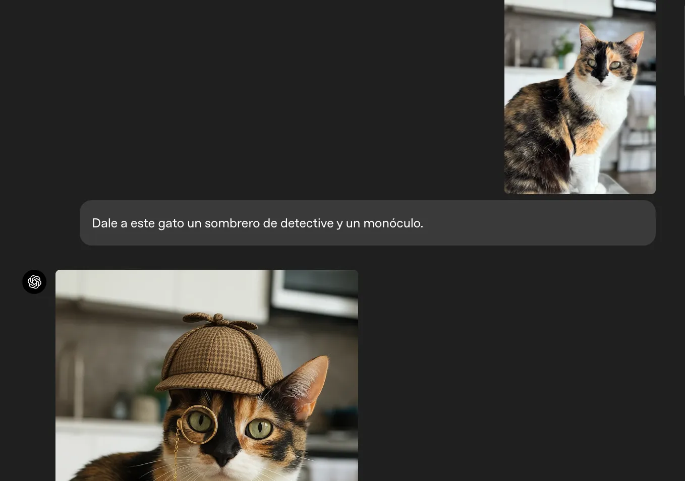Open the generated detective cat image

tap(206, 376)
